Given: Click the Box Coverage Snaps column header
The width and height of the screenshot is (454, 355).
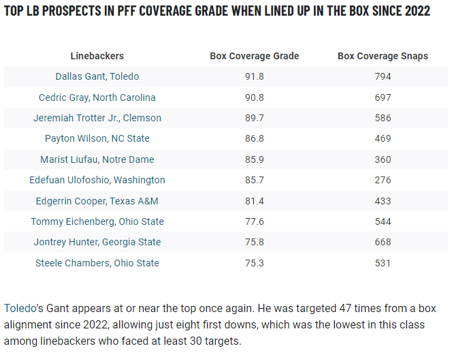Looking at the screenshot, I should [x=383, y=56].
